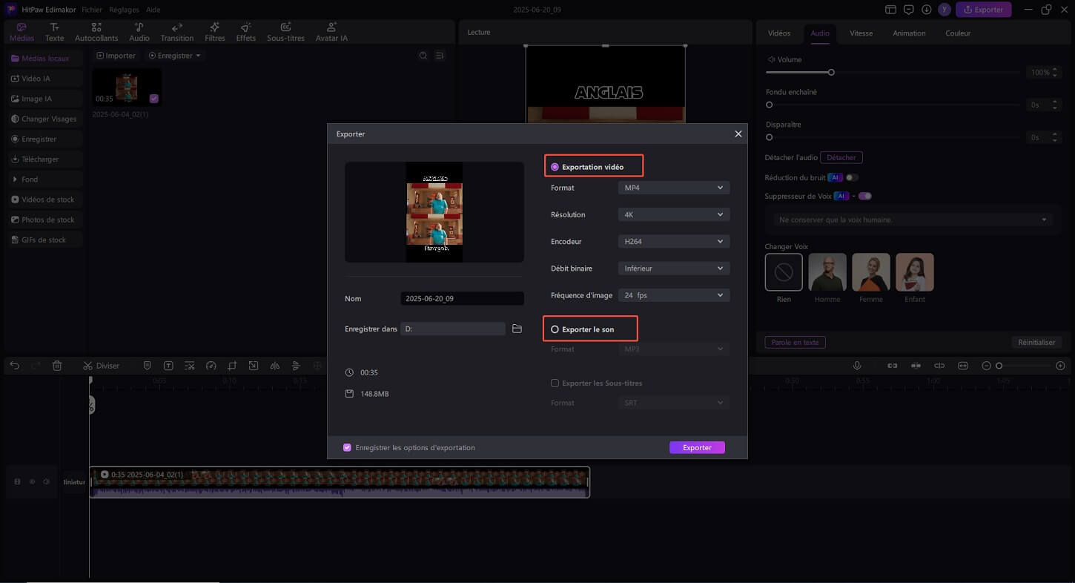Open the Format MP4 dropdown
This screenshot has width=1075, height=583.
pyautogui.click(x=674, y=188)
